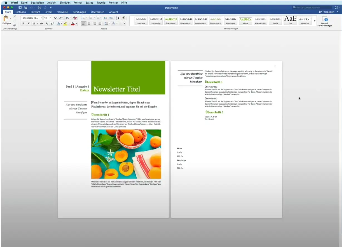The image size is (342, 247).
Task: Click the strikethrough 'abc' icon
Action: [41, 24]
